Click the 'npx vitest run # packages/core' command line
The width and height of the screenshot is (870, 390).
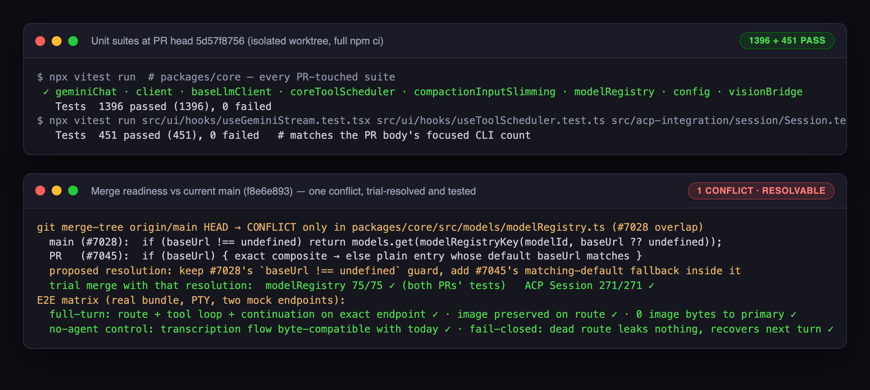click(216, 77)
